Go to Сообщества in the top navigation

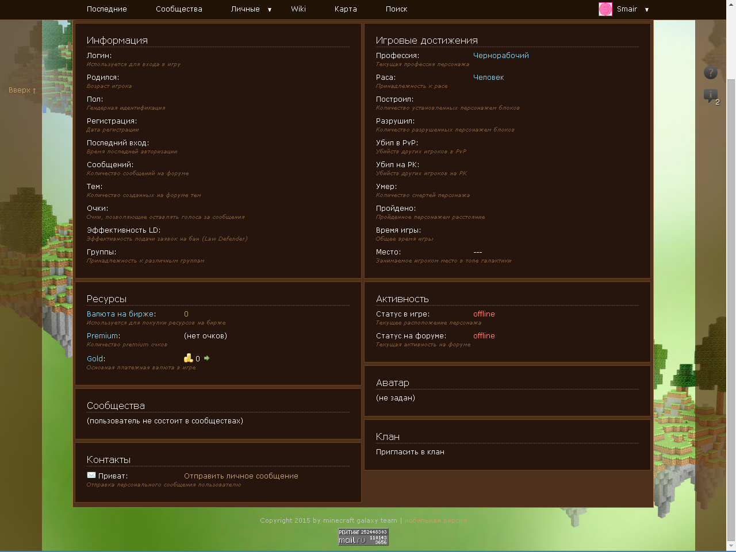[179, 9]
